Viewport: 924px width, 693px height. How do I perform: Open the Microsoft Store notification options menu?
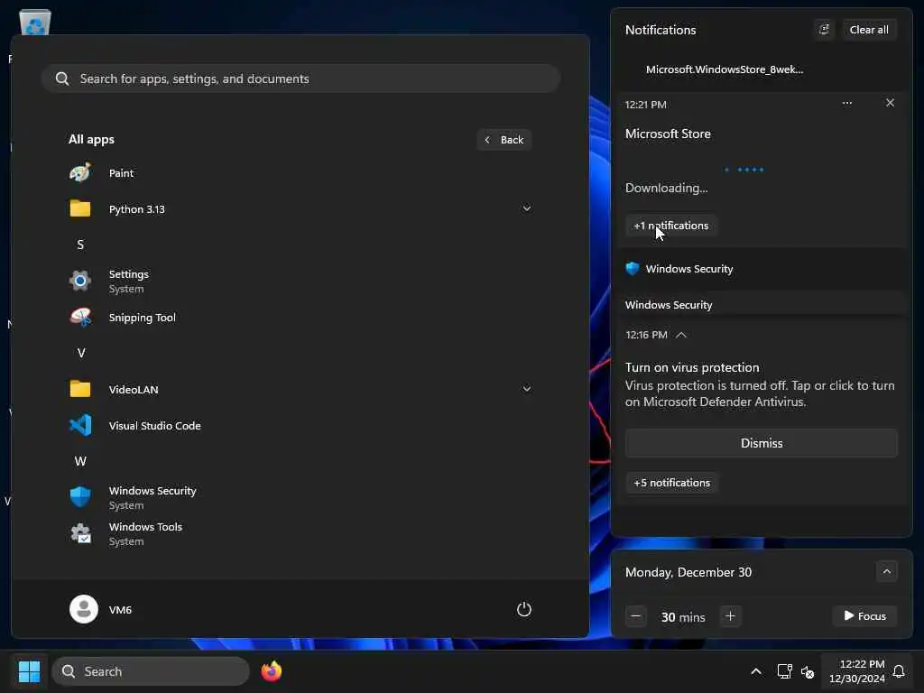pyautogui.click(x=846, y=103)
